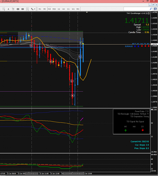The image size is (158, 176).
Task: Select the Text Label tool marked T
Action: coord(13,9)
